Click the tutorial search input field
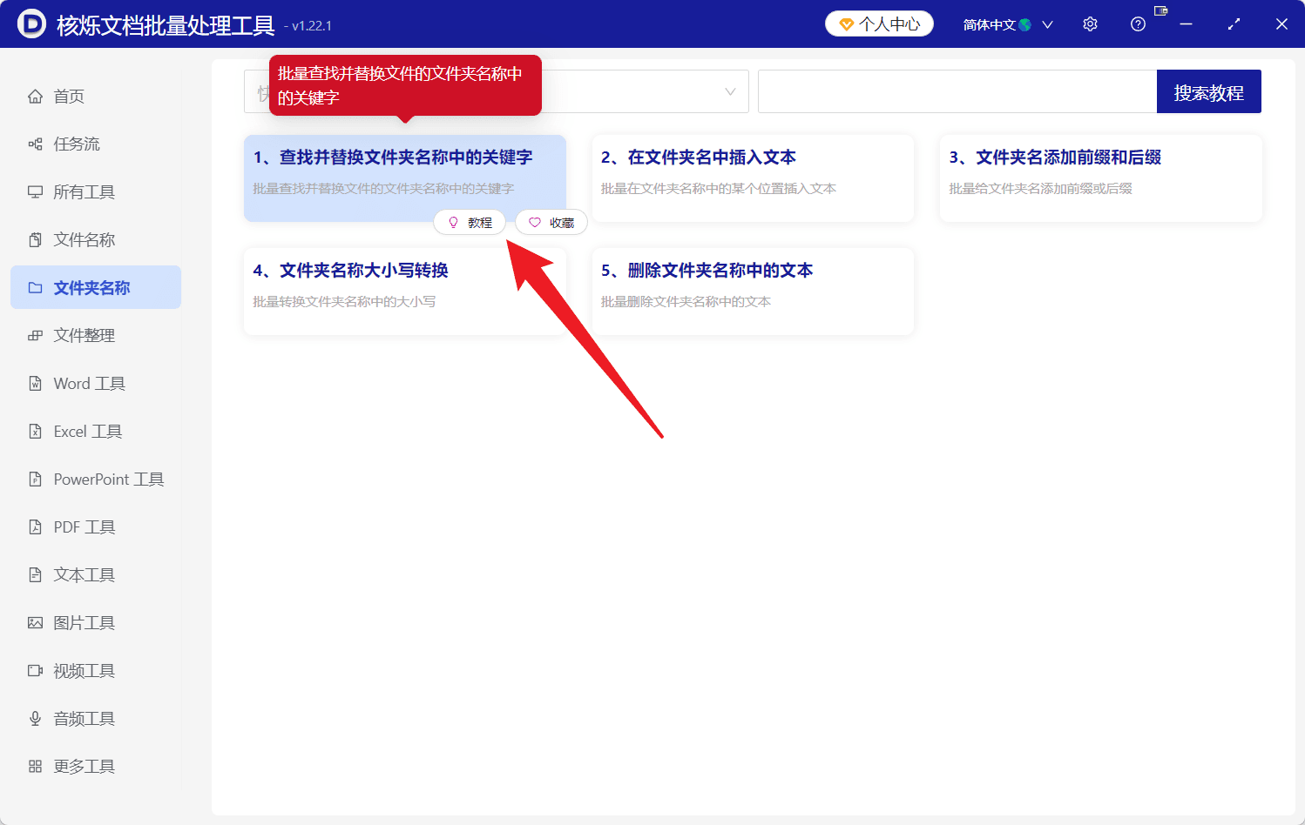Viewport: 1305px width, 825px height. pyautogui.click(x=957, y=91)
